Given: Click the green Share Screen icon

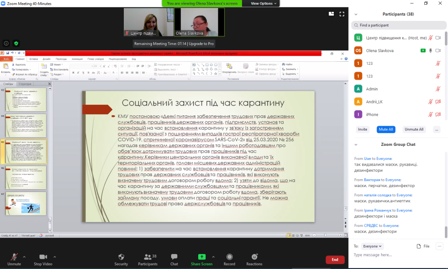Looking at the screenshot, I should [202, 257].
